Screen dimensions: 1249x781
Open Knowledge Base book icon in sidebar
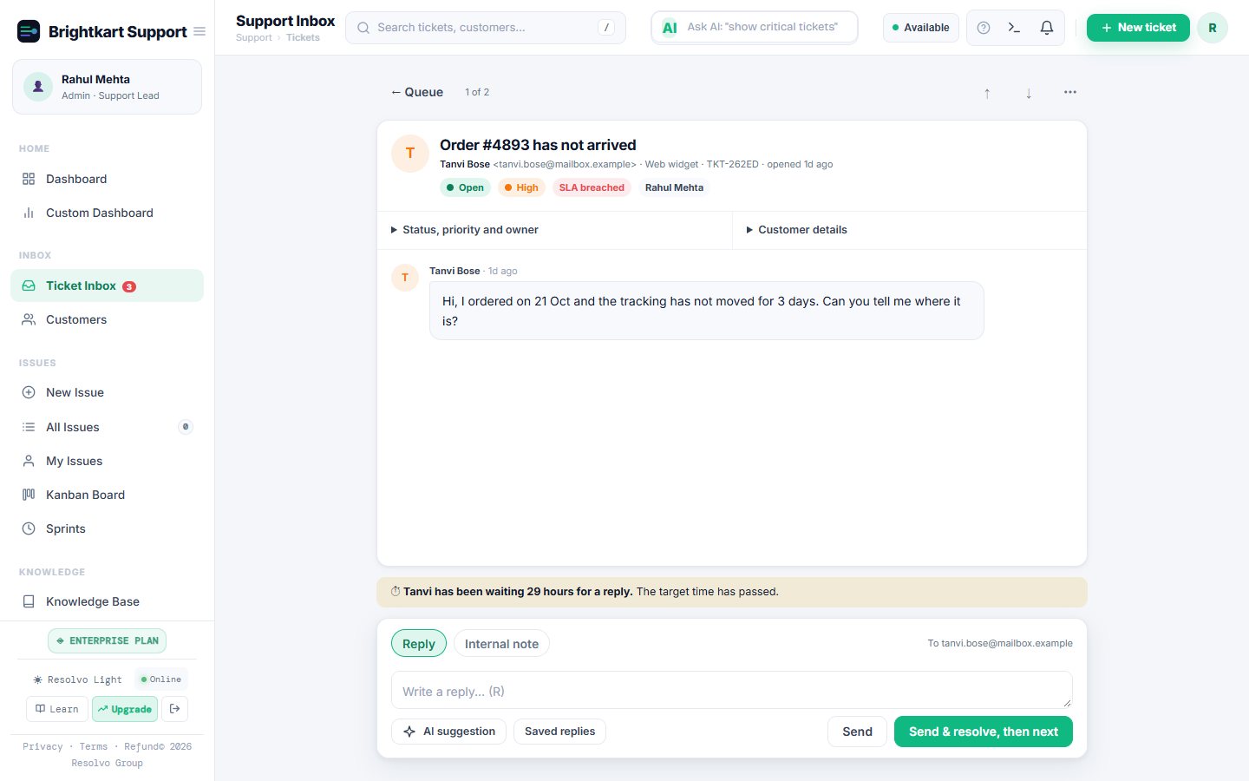tap(29, 601)
